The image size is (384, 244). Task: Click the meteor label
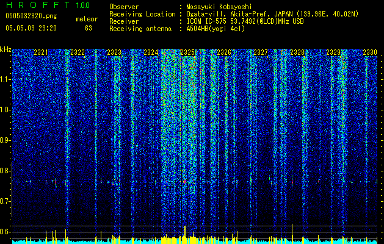87,19
